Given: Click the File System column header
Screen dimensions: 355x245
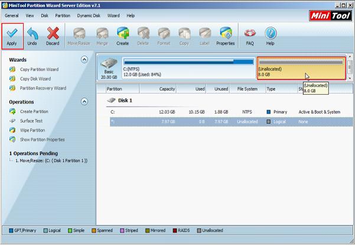Looking at the screenshot, I should [x=247, y=89].
